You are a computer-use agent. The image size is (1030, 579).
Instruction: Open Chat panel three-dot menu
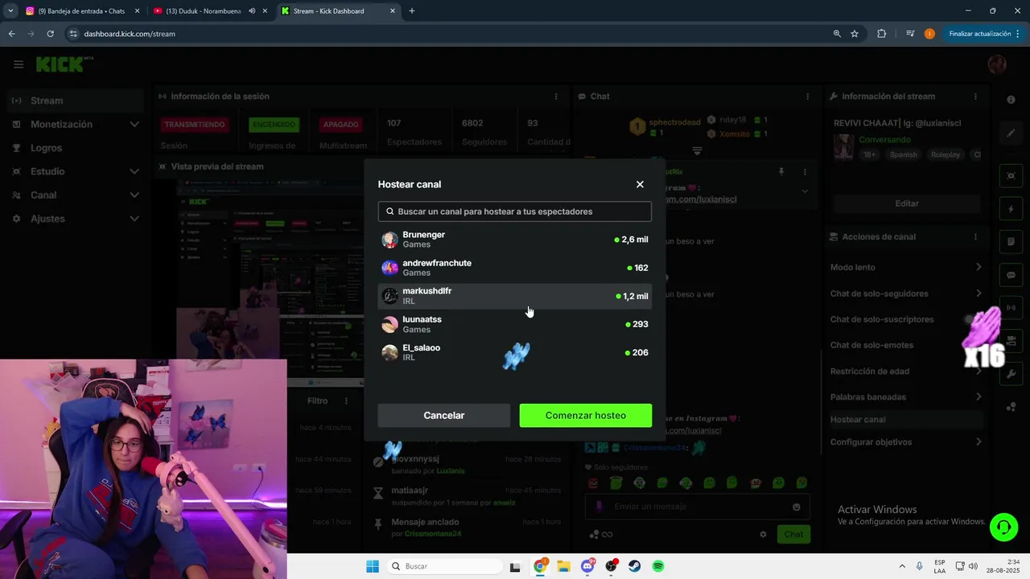[808, 96]
